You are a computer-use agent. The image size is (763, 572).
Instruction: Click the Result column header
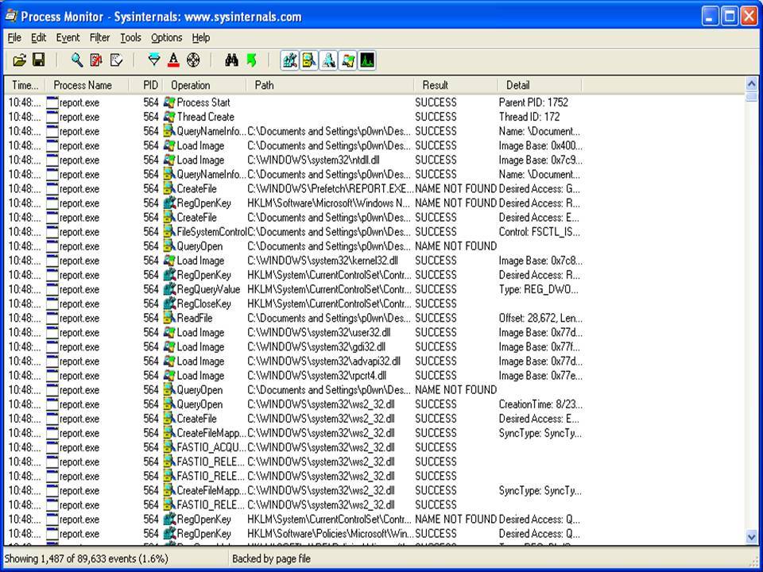coord(456,85)
